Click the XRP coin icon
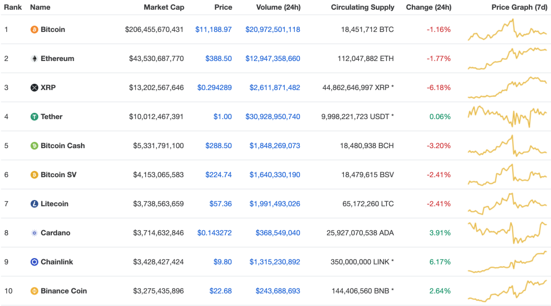551x306 pixels. pos(34,88)
